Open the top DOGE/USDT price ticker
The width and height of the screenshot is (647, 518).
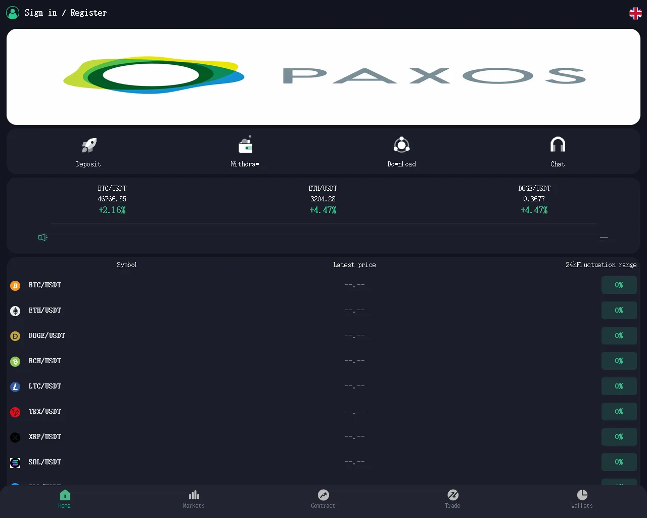tap(534, 199)
